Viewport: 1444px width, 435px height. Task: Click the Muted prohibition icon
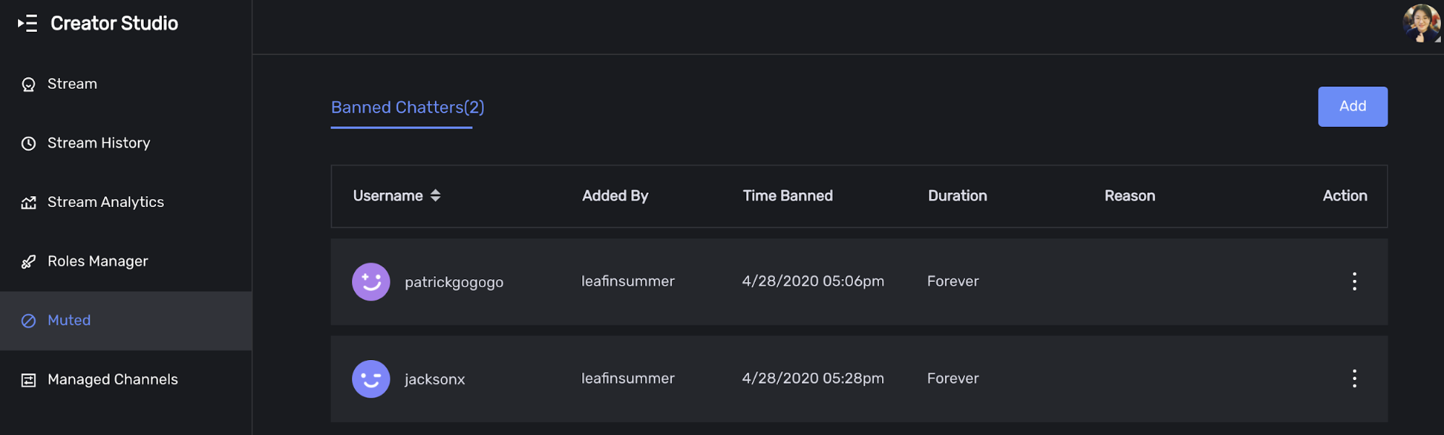click(x=28, y=321)
